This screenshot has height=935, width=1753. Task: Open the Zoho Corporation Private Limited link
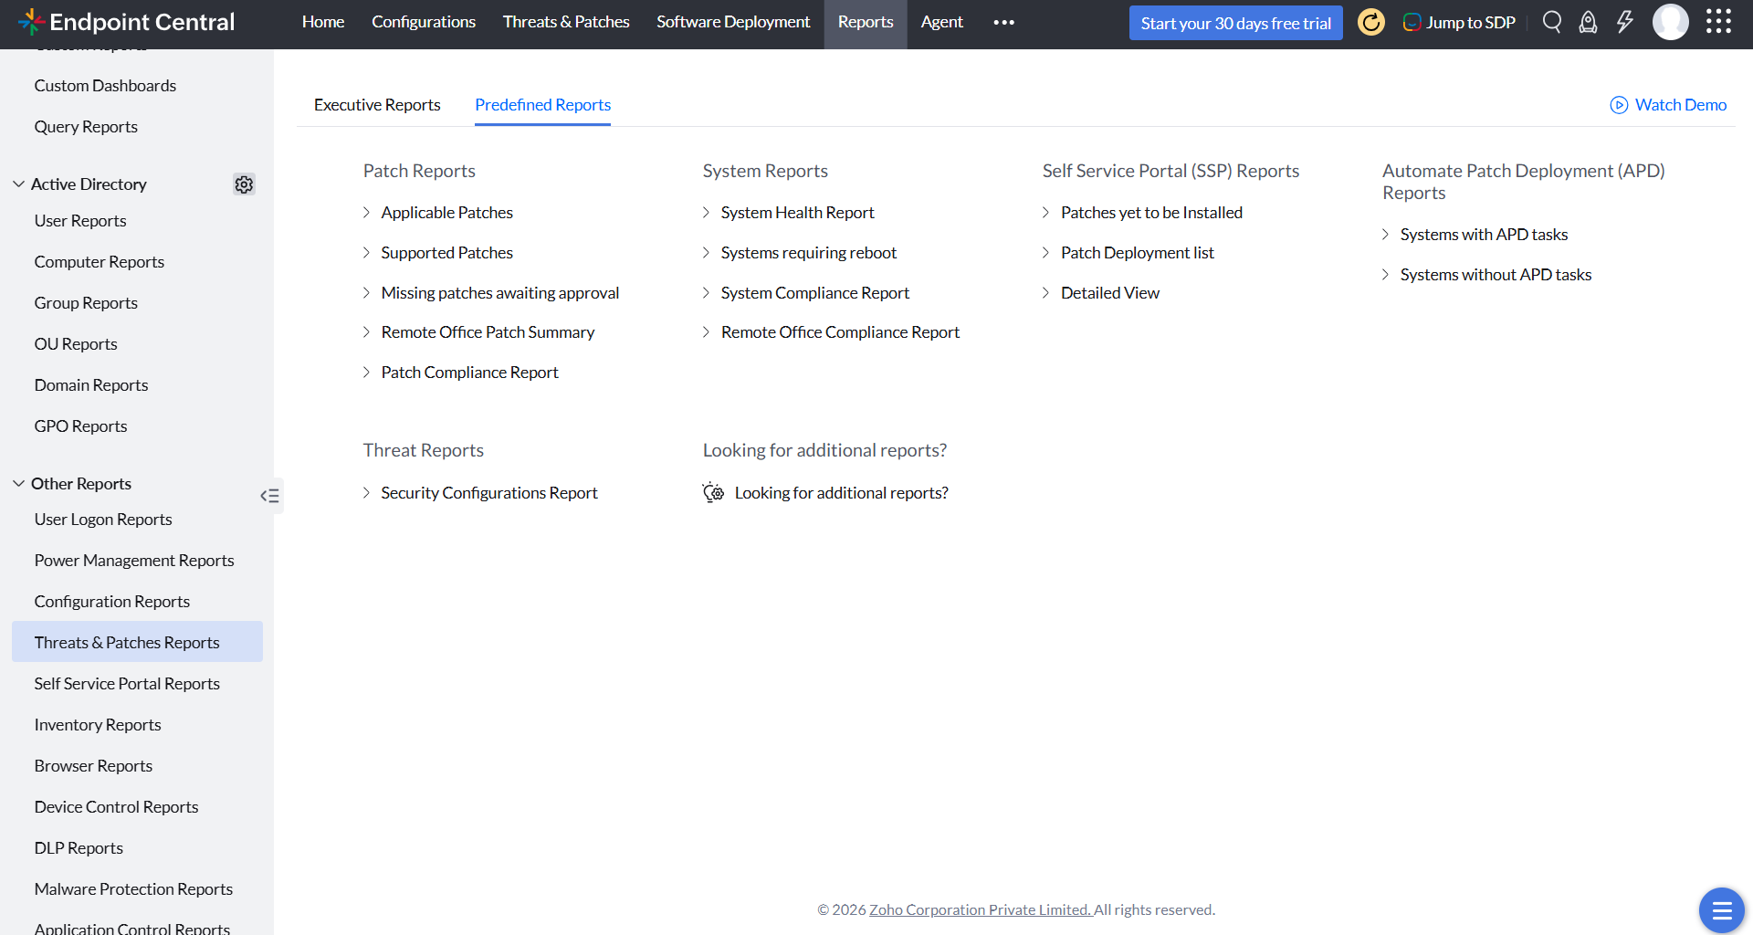click(x=981, y=909)
